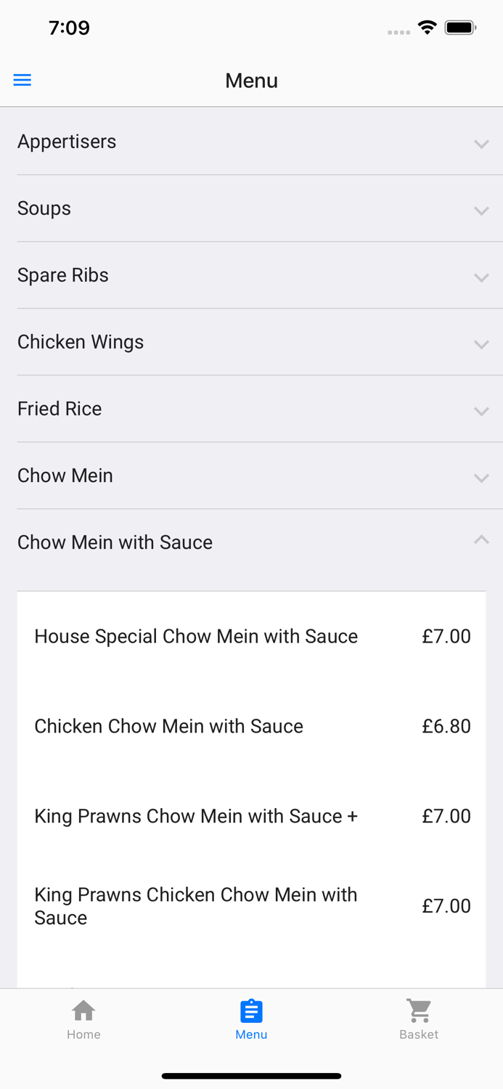Select House Special Chow Mein with Sauce
Screen dimensions: 503x1089
(251, 636)
